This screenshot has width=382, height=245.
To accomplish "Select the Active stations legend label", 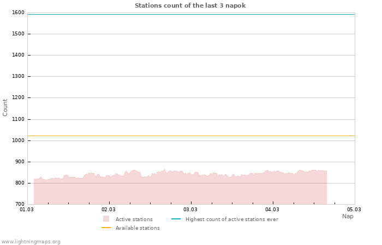I will pos(134,219).
